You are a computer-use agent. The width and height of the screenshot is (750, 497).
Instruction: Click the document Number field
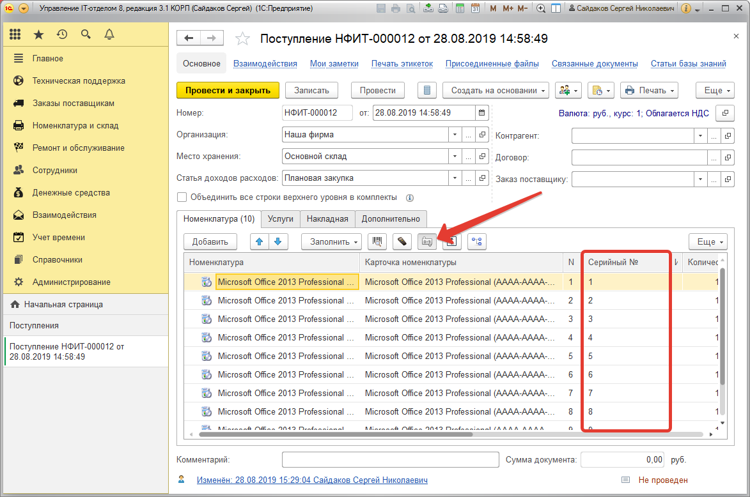(x=317, y=113)
